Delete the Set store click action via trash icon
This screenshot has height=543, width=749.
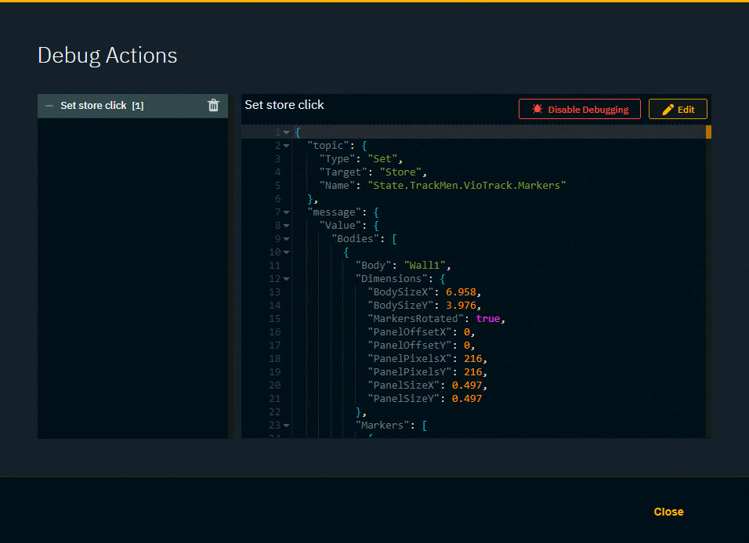213,105
